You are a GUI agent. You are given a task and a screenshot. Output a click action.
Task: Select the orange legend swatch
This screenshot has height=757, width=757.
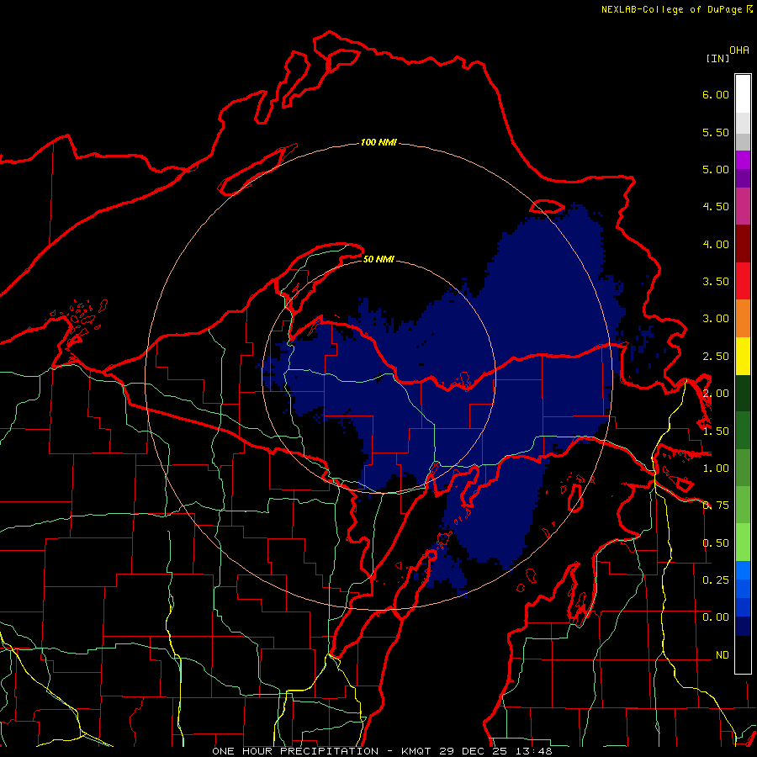tap(743, 319)
